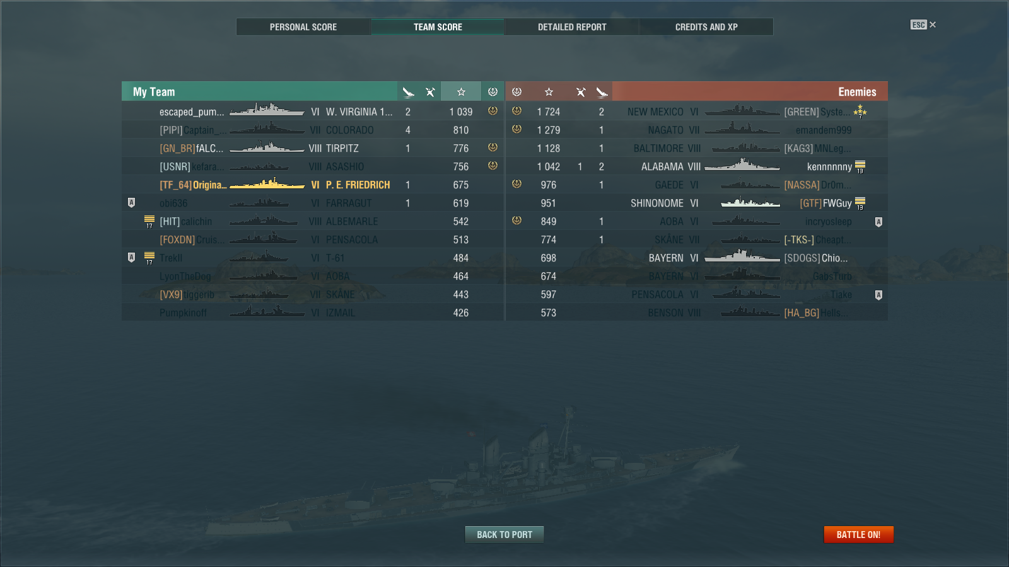
Task: Click the Battle On! button
Action: click(x=858, y=534)
